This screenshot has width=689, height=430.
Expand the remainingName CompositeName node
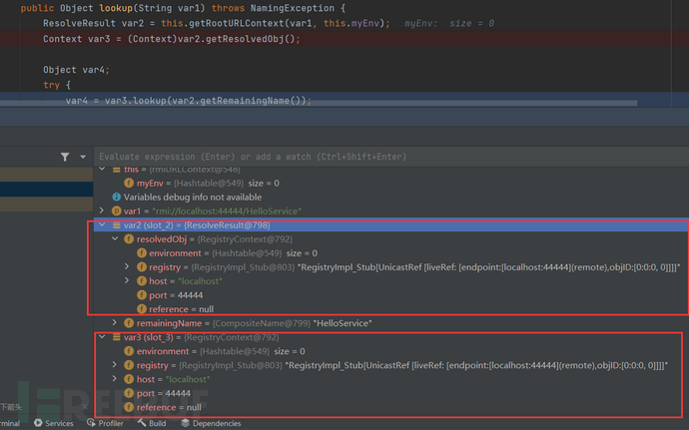115,323
